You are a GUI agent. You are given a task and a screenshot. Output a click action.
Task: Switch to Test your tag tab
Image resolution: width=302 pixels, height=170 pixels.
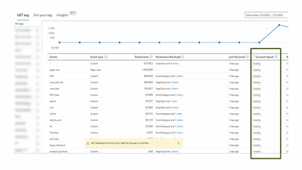pyautogui.click(x=42, y=15)
